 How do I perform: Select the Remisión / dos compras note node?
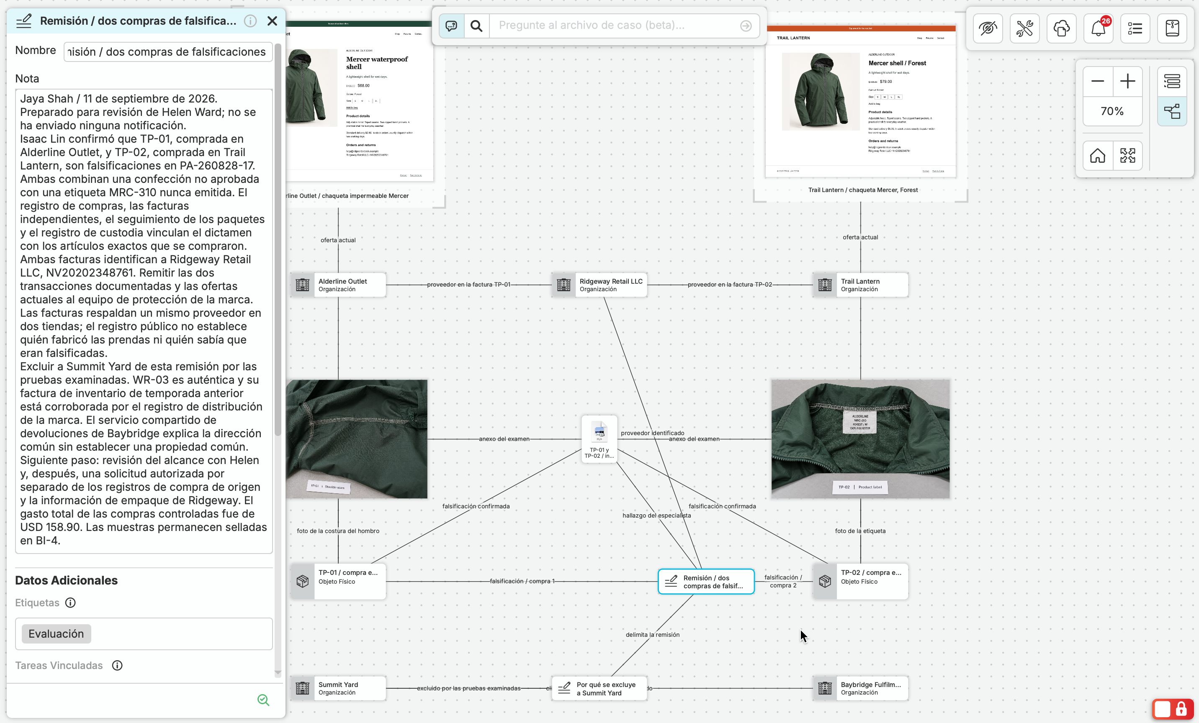pyautogui.click(x=706, y=582)
